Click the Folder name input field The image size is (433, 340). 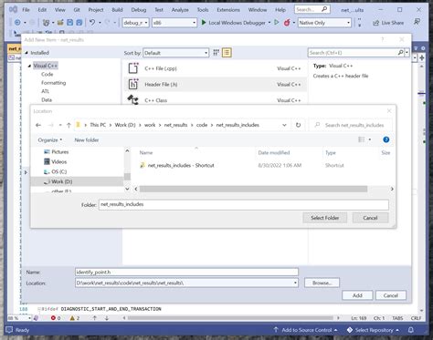[244, 204]
